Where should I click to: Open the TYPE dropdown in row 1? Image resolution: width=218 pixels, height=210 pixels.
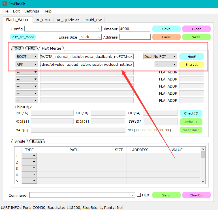29,156
